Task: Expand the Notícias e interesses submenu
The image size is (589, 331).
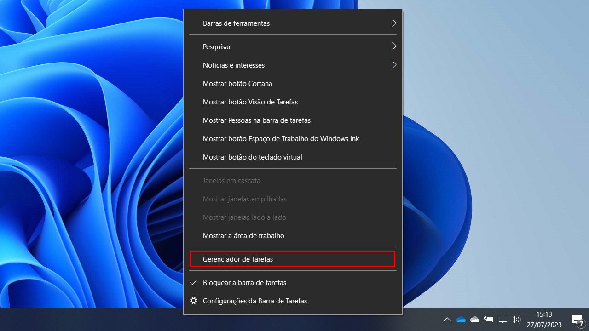Action: [293, 65]
